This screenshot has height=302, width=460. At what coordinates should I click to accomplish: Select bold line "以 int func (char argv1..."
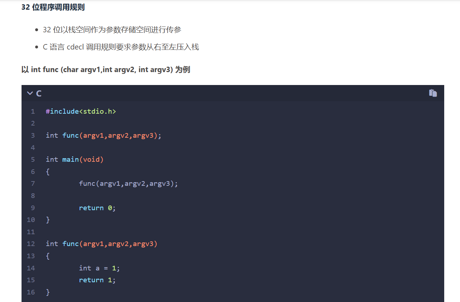(x=106, y=70)
